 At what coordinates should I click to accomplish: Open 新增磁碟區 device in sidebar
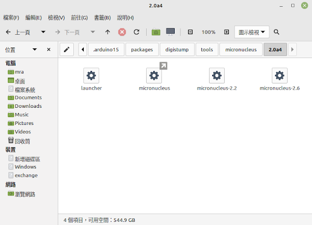click(x=24, y=159)
